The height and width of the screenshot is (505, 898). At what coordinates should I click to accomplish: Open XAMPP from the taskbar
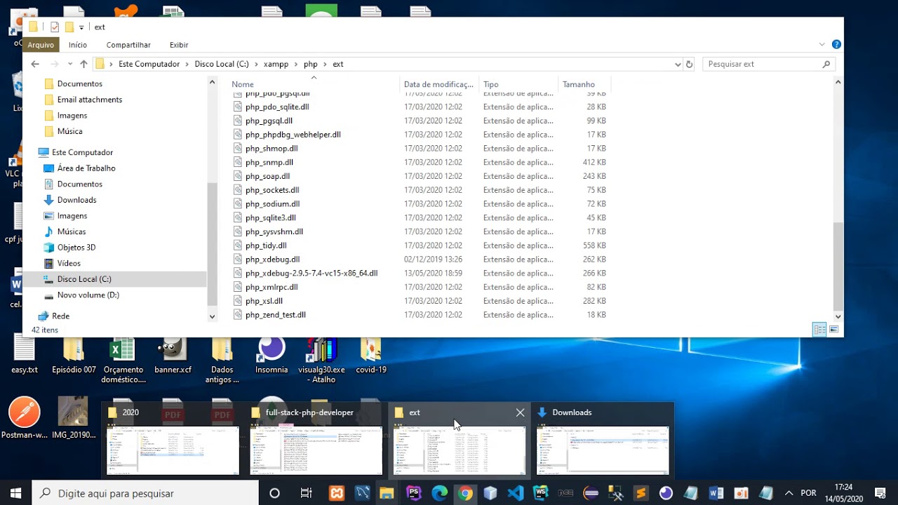pyautogui.click(x=337, y=493)
